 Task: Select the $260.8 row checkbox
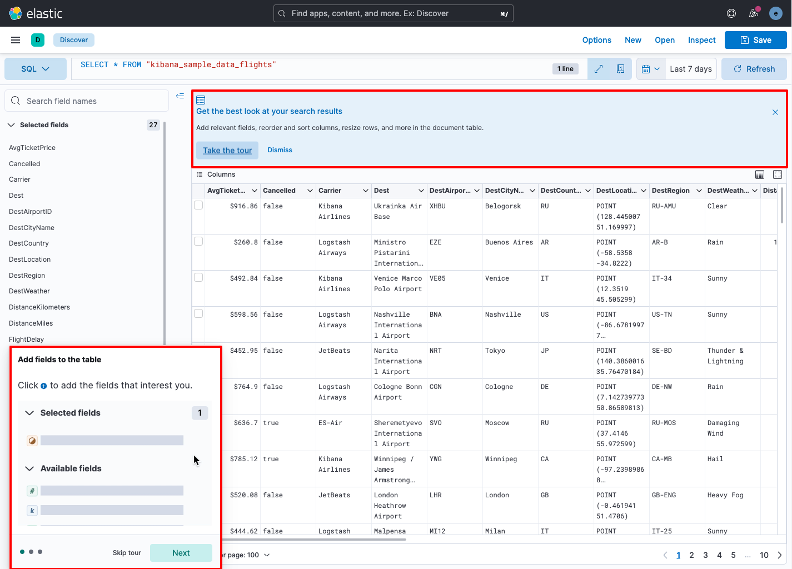(198, 242)
